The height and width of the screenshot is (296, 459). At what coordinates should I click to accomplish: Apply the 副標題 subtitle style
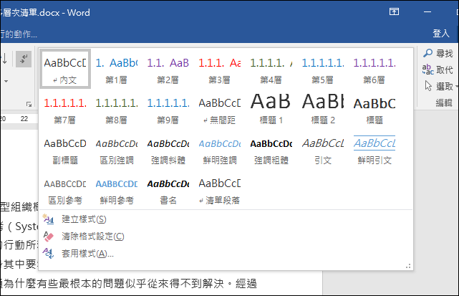65,150
